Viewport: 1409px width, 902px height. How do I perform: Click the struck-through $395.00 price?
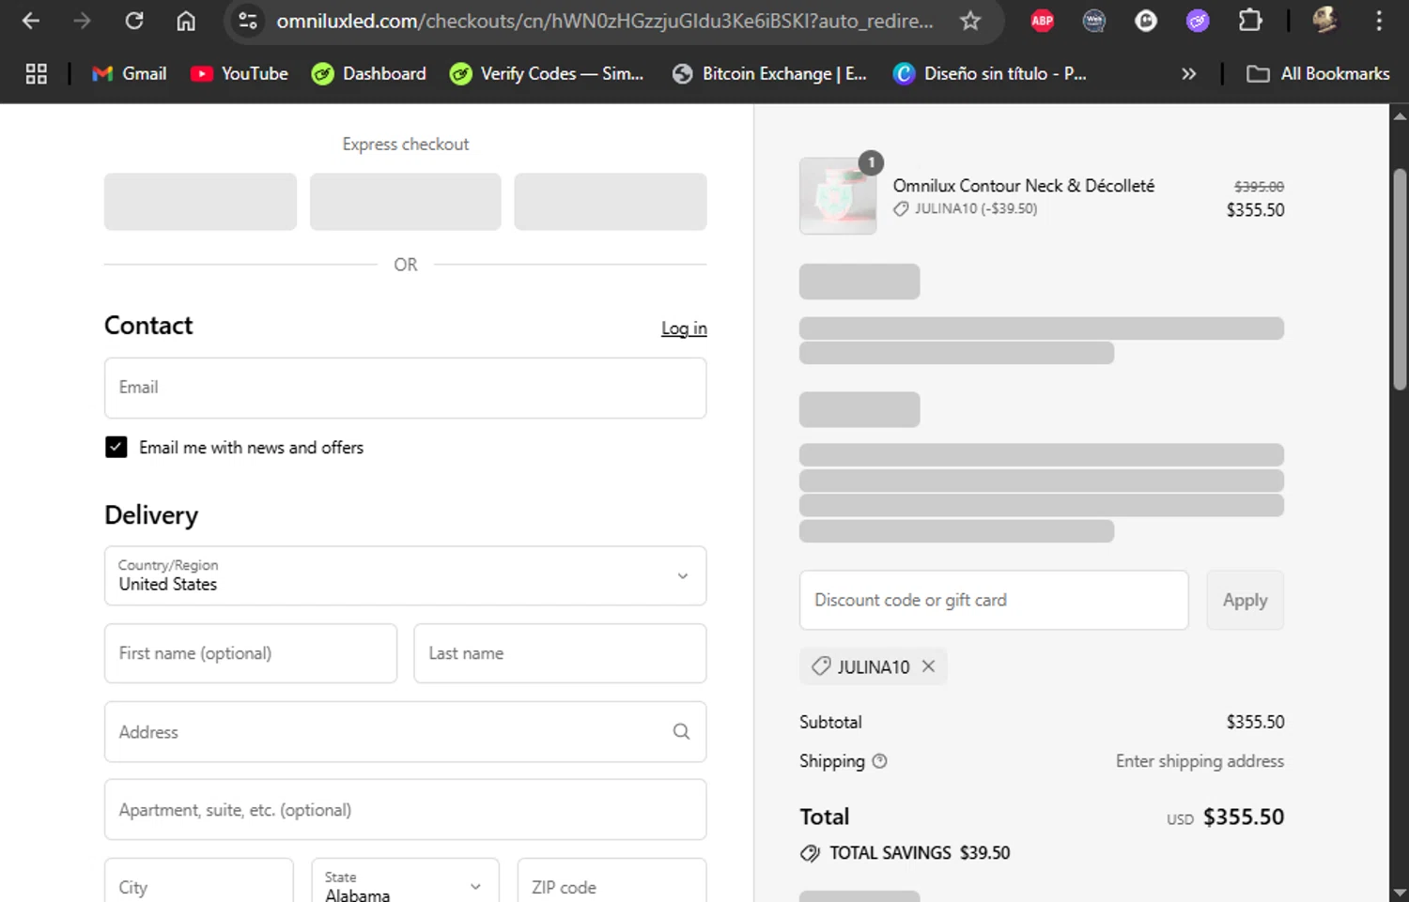pos(1259,187)
